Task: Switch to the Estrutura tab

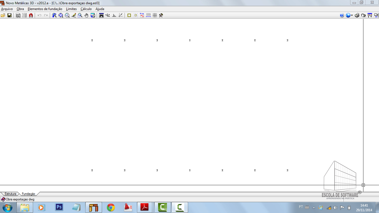Action: [10, 194]
